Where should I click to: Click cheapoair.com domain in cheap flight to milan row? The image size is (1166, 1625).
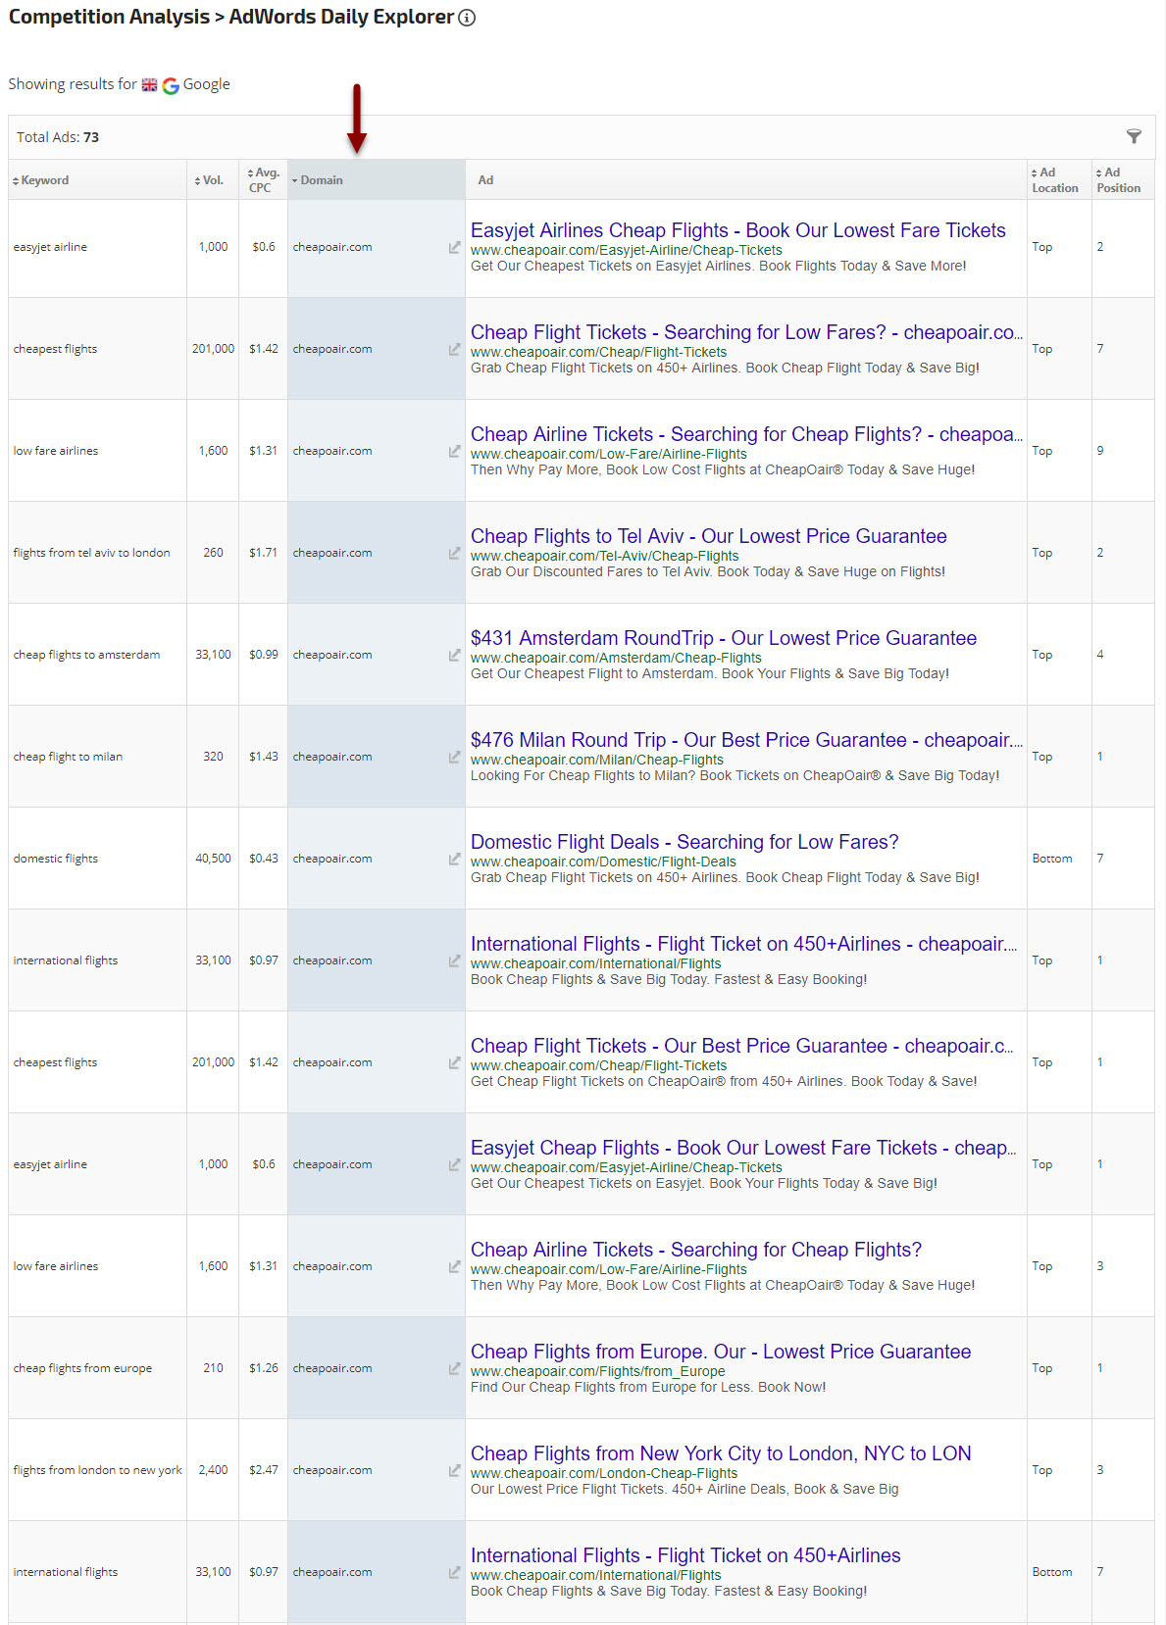click(x=332, y=757)
